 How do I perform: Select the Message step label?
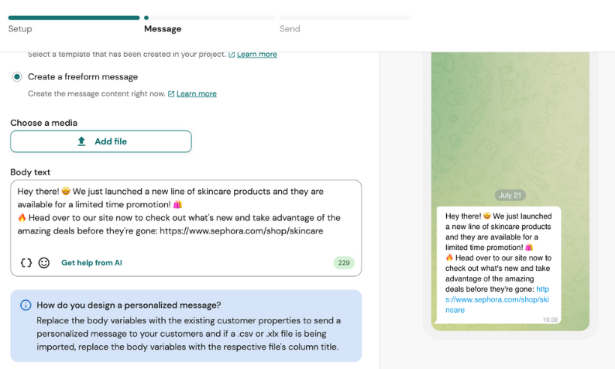(163, 29)
